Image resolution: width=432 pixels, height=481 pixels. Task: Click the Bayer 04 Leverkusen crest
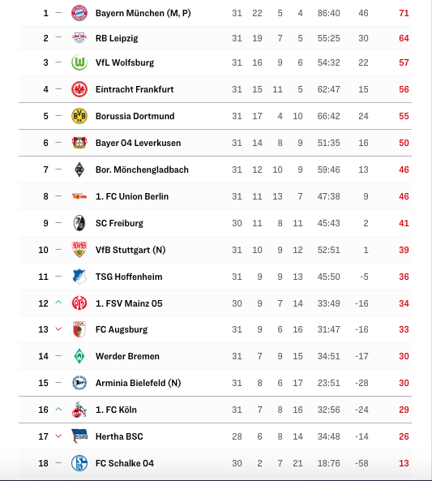point(79,143)
